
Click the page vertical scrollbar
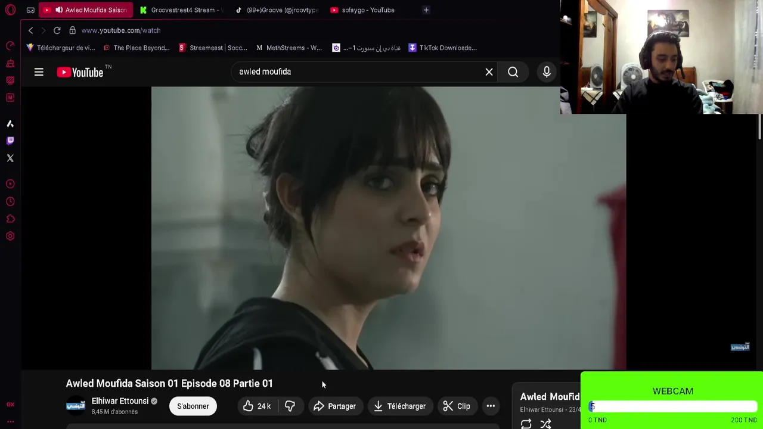point(760,128)
